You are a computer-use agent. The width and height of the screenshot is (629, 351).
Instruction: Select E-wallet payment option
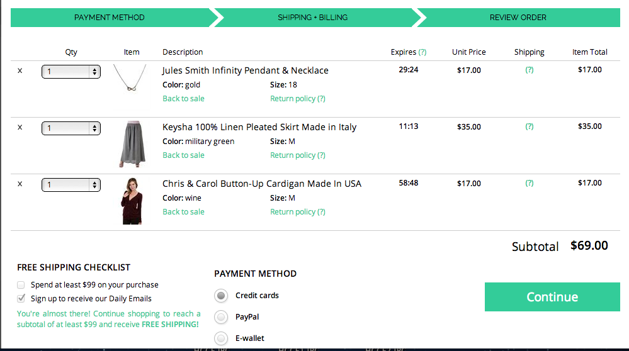221,338
